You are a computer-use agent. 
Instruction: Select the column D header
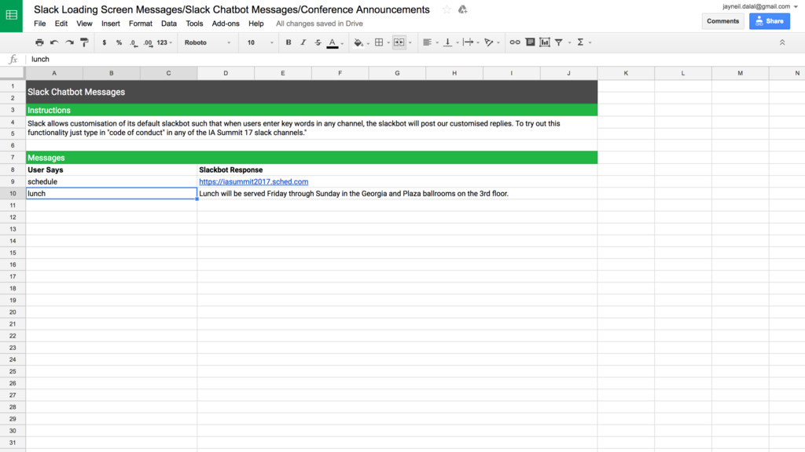[x=226, y=73]
